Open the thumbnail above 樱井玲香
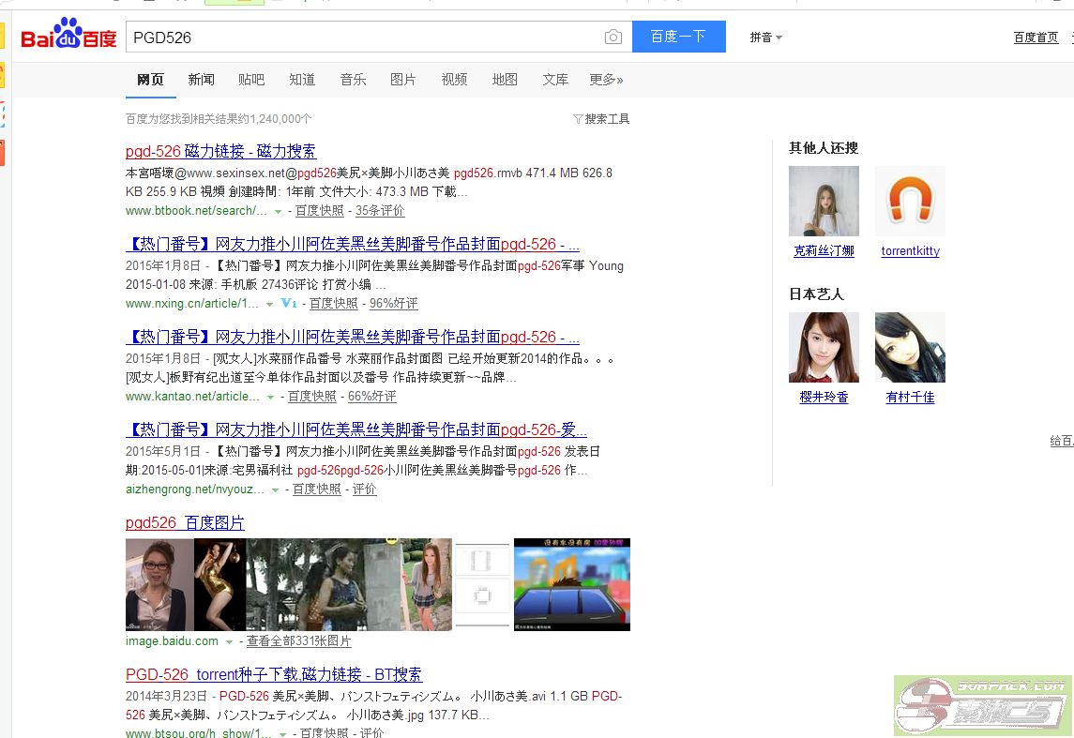 824,347
